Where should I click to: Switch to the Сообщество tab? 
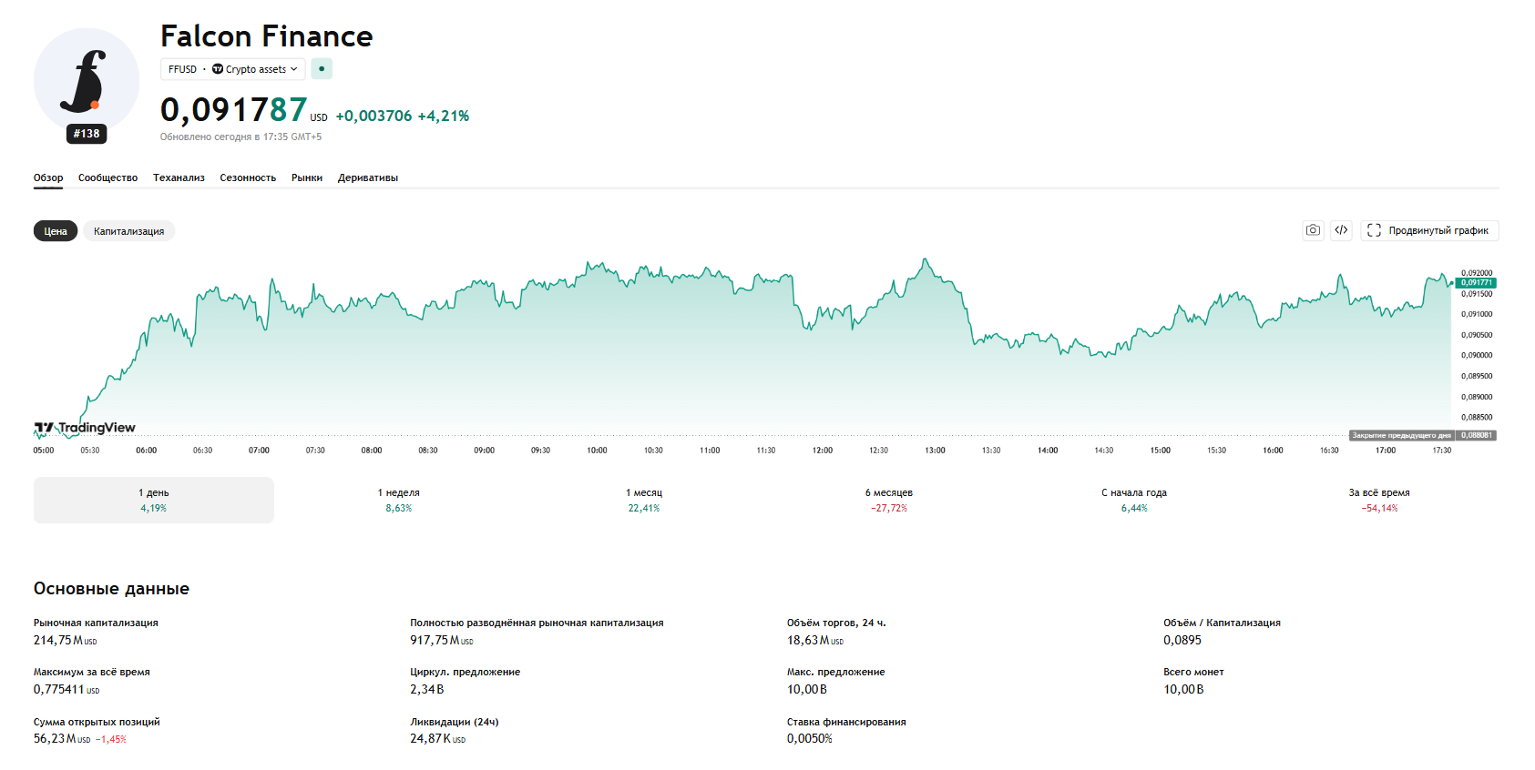107,178
